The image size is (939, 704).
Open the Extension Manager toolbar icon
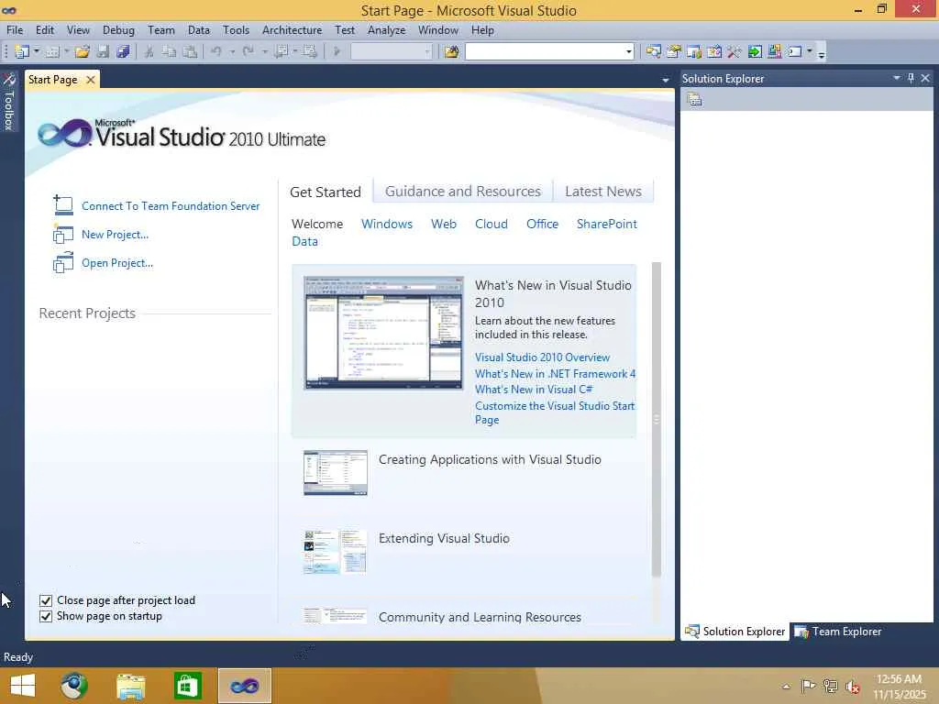click(774, 51)
